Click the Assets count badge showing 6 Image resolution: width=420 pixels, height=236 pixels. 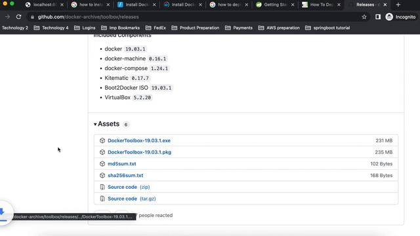tap(125, 125)
